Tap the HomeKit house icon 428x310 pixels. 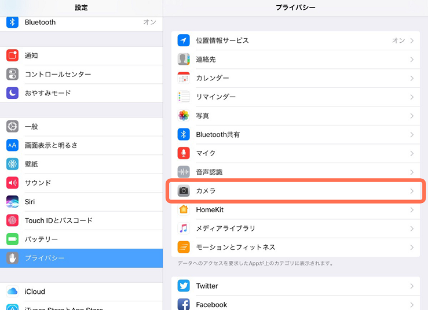(184, 209)
